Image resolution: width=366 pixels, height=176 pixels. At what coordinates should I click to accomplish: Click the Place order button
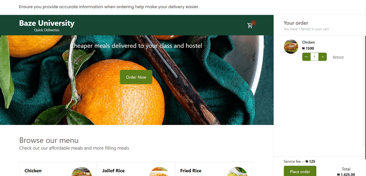[300, 171]
